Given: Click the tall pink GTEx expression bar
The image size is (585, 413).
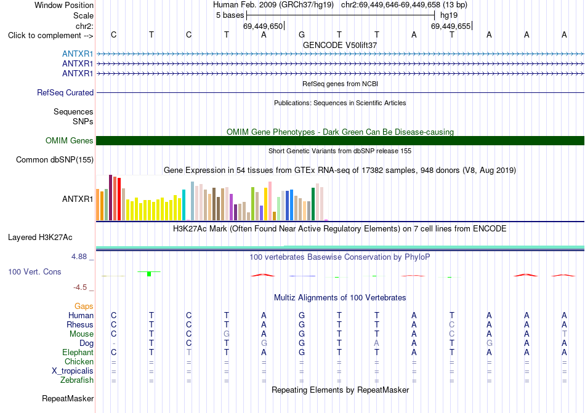Looking at the screenshot, I should [x=270, y=201].
